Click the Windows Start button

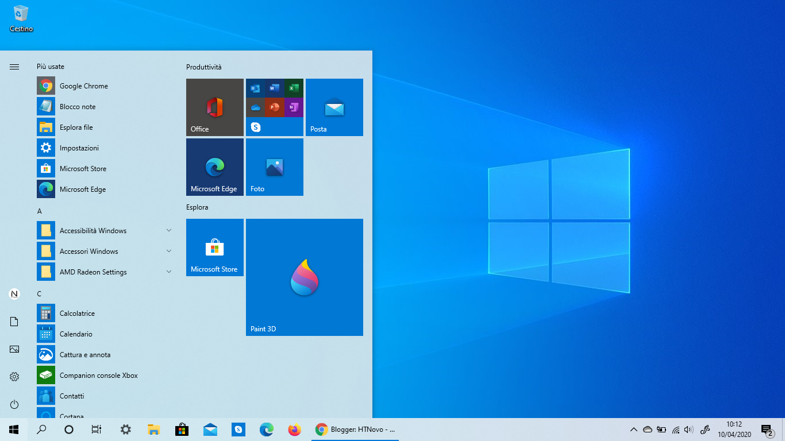coord(14,430)
